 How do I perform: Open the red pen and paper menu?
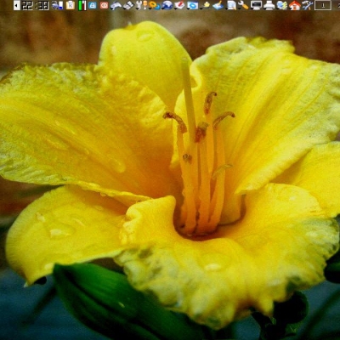coord(179,5)
